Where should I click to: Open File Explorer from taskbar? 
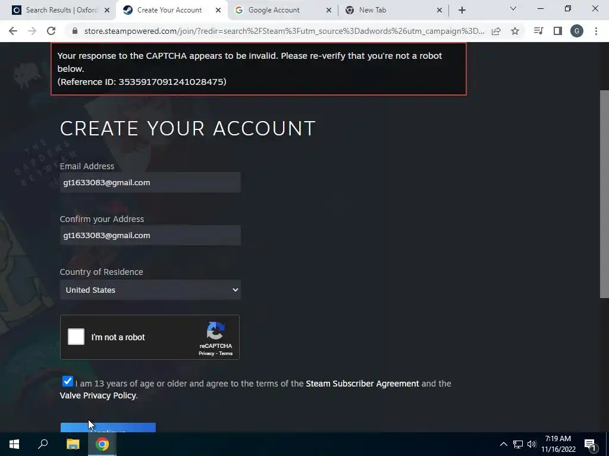coord(73,444)
